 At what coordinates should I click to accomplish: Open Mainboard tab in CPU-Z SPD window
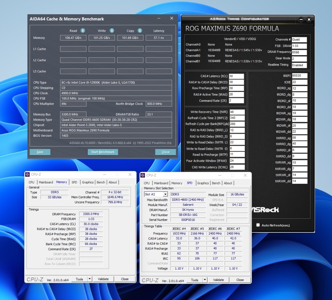161,183
